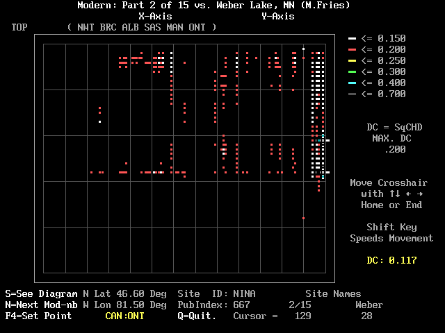This screenshot has width=445, height=333.
Task: Click the '0.150' legend threshold value
Action: click(391, 39)
